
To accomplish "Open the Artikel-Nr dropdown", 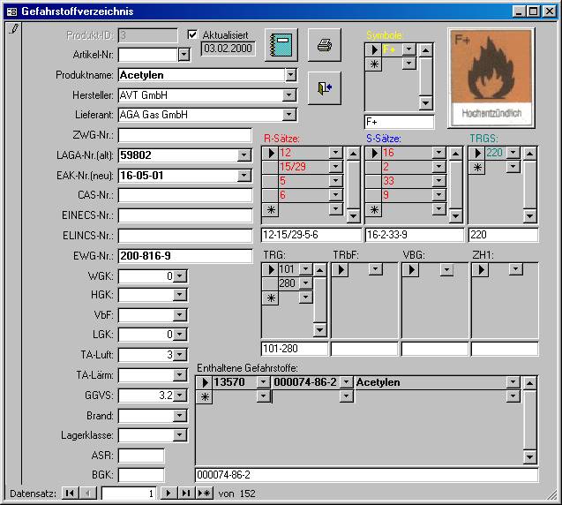I will (x=184, y=55).
